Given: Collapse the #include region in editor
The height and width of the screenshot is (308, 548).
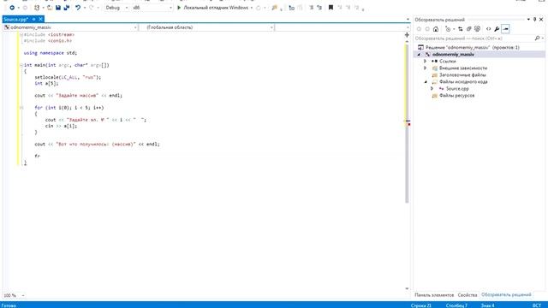Looking at the screenshot, I should click(21, 34).
